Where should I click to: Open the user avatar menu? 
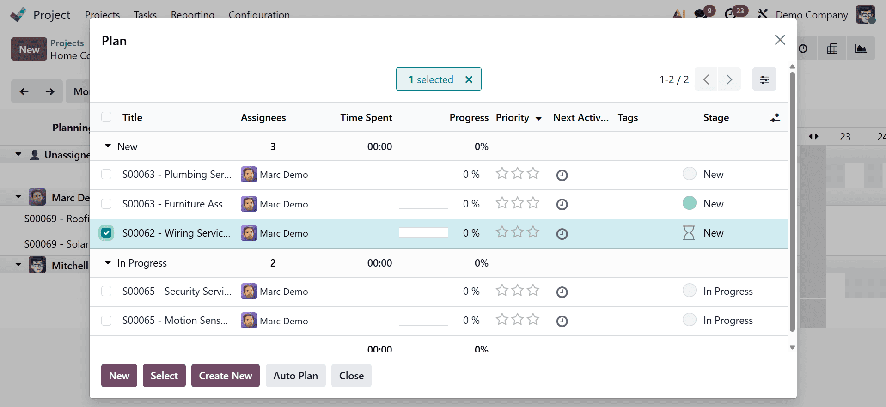pyautogui.click(x=865, y=14)
